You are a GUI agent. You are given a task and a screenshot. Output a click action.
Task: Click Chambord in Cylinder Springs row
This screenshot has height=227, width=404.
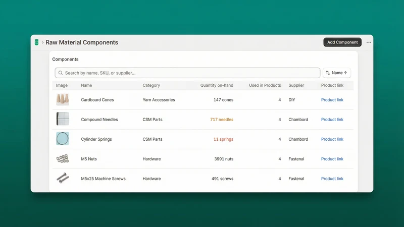coord(298,139)
